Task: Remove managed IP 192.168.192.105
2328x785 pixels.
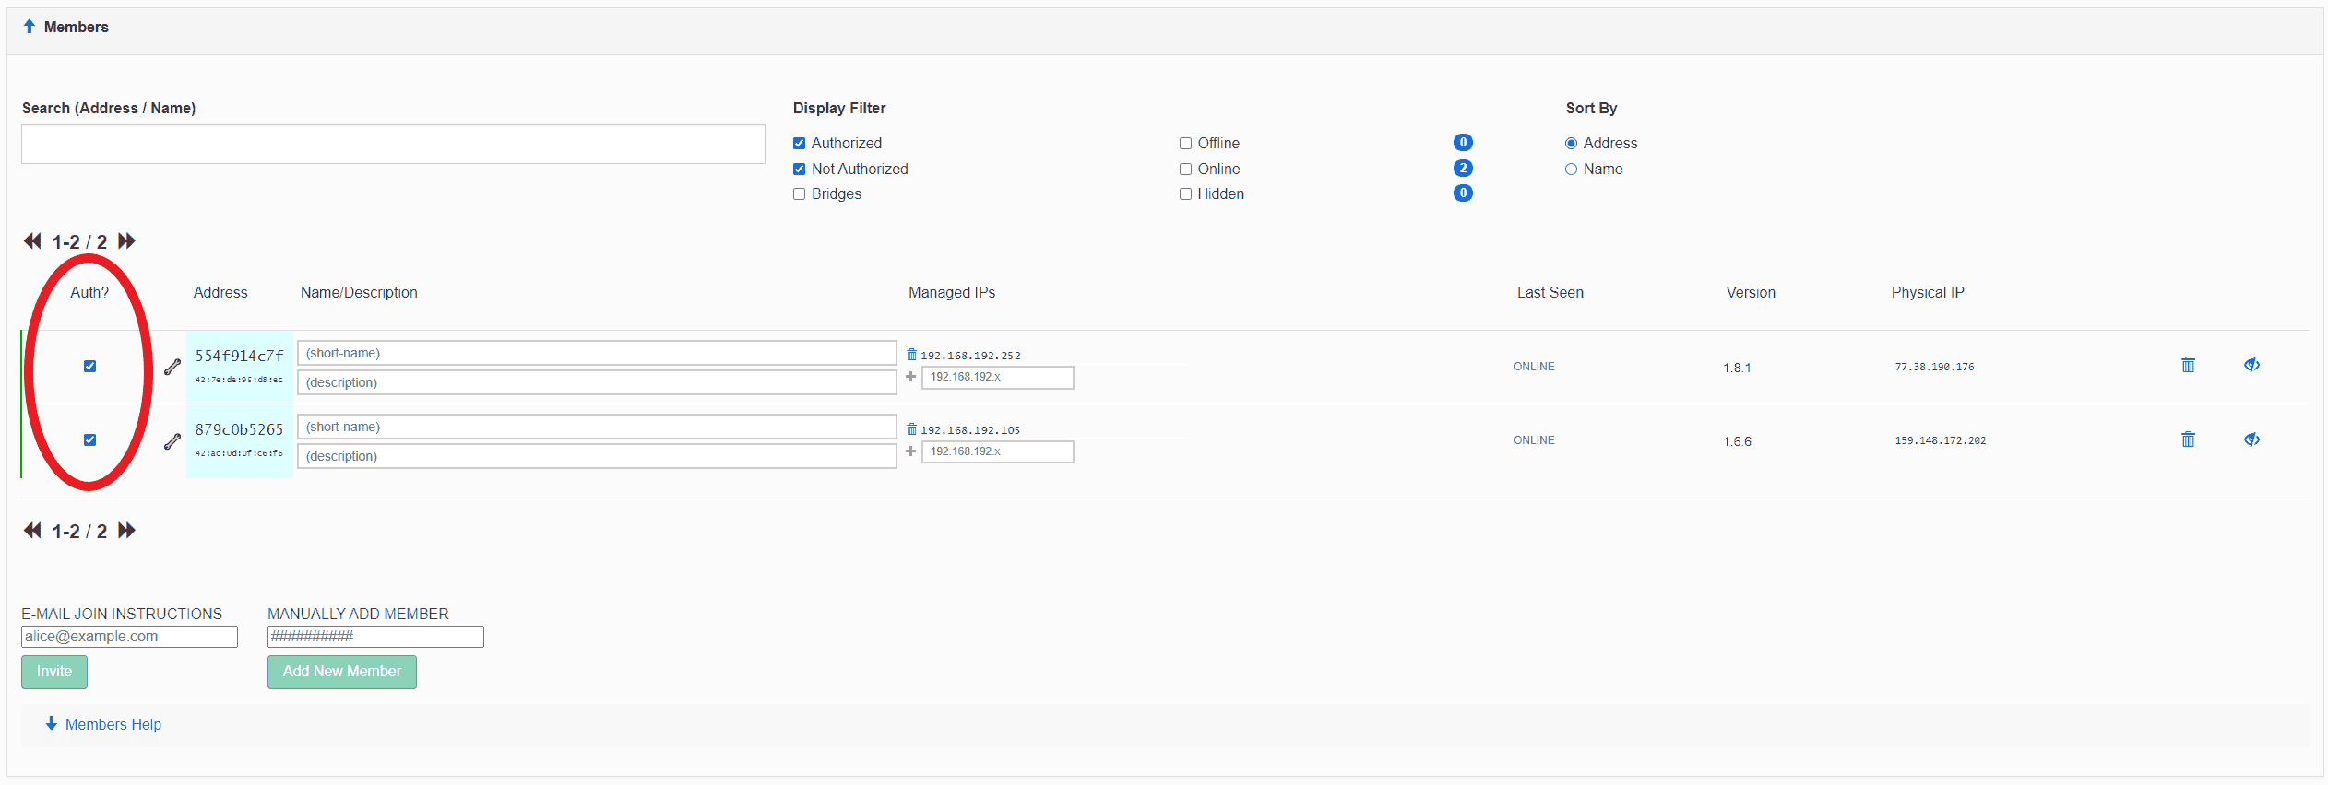Action: pyautogui.click(x=911, y=429)
